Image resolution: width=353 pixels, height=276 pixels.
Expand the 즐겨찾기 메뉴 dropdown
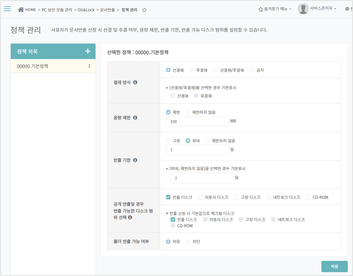[275, 9]
